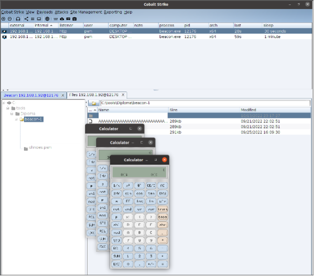
Task: Click the equals key on the front Calculator
Action: click(x=162, y=264)
